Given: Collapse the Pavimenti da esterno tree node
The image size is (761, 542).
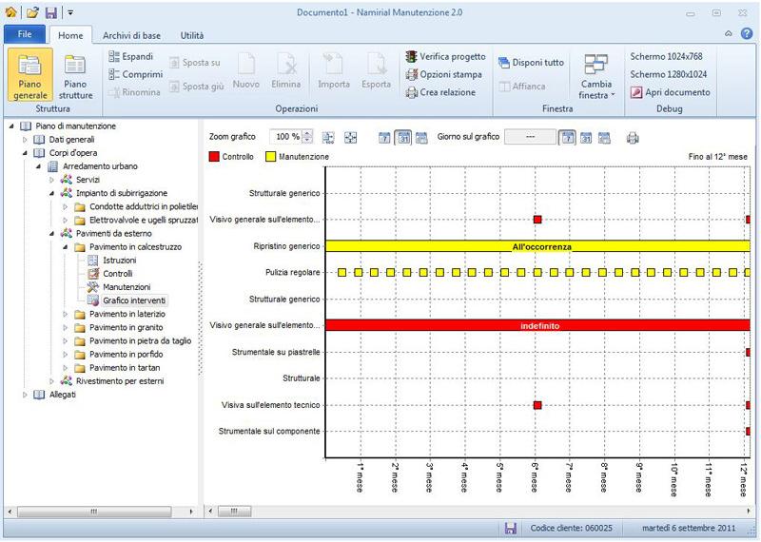Looking at the screenshot, I should coord(53,233).
